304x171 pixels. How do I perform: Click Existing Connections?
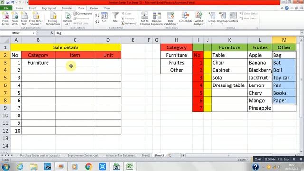coord(53,19)
